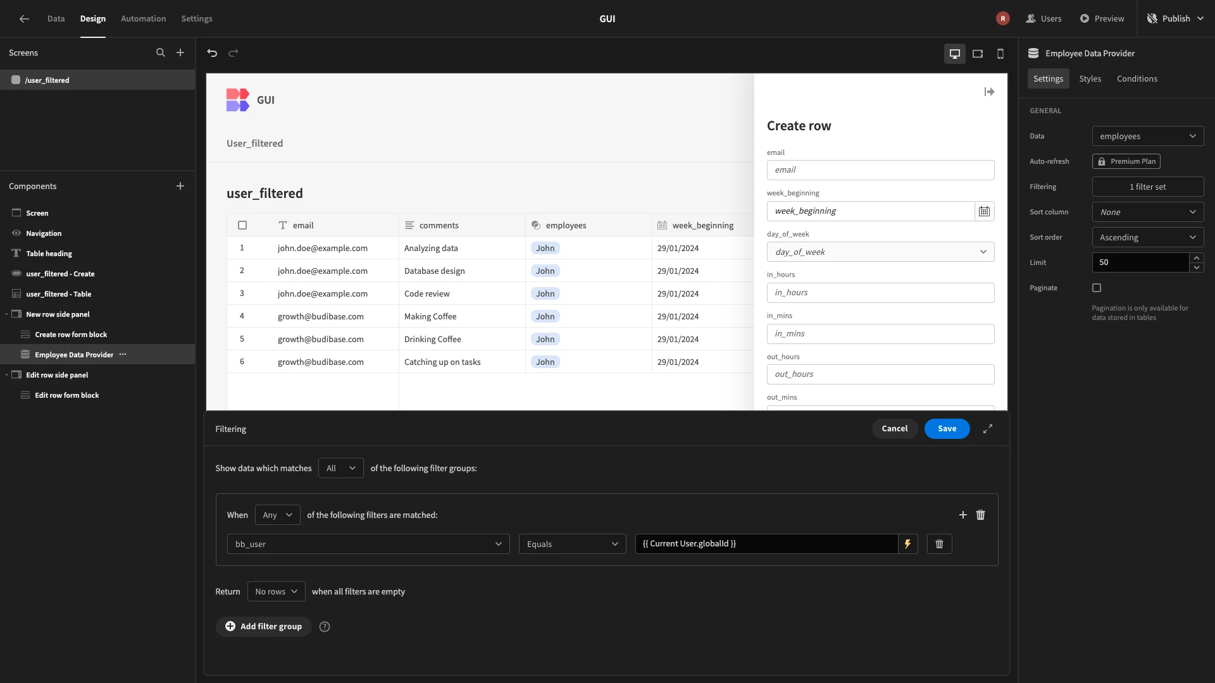1215x683 pixels.
Task: Select all rows checkbox in table header
Action: (242, 225)
